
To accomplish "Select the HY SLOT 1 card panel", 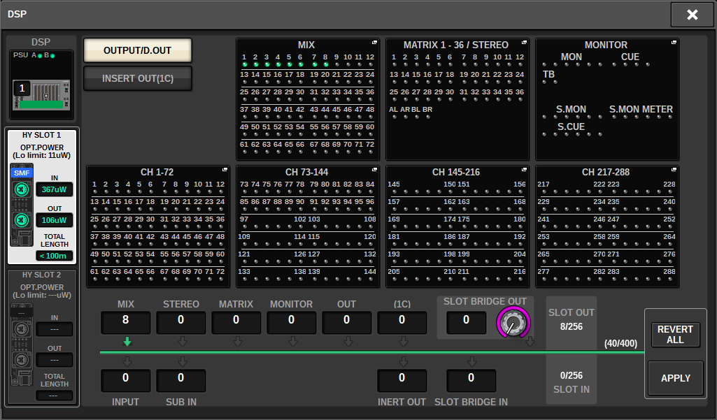I will pos(42,196).
